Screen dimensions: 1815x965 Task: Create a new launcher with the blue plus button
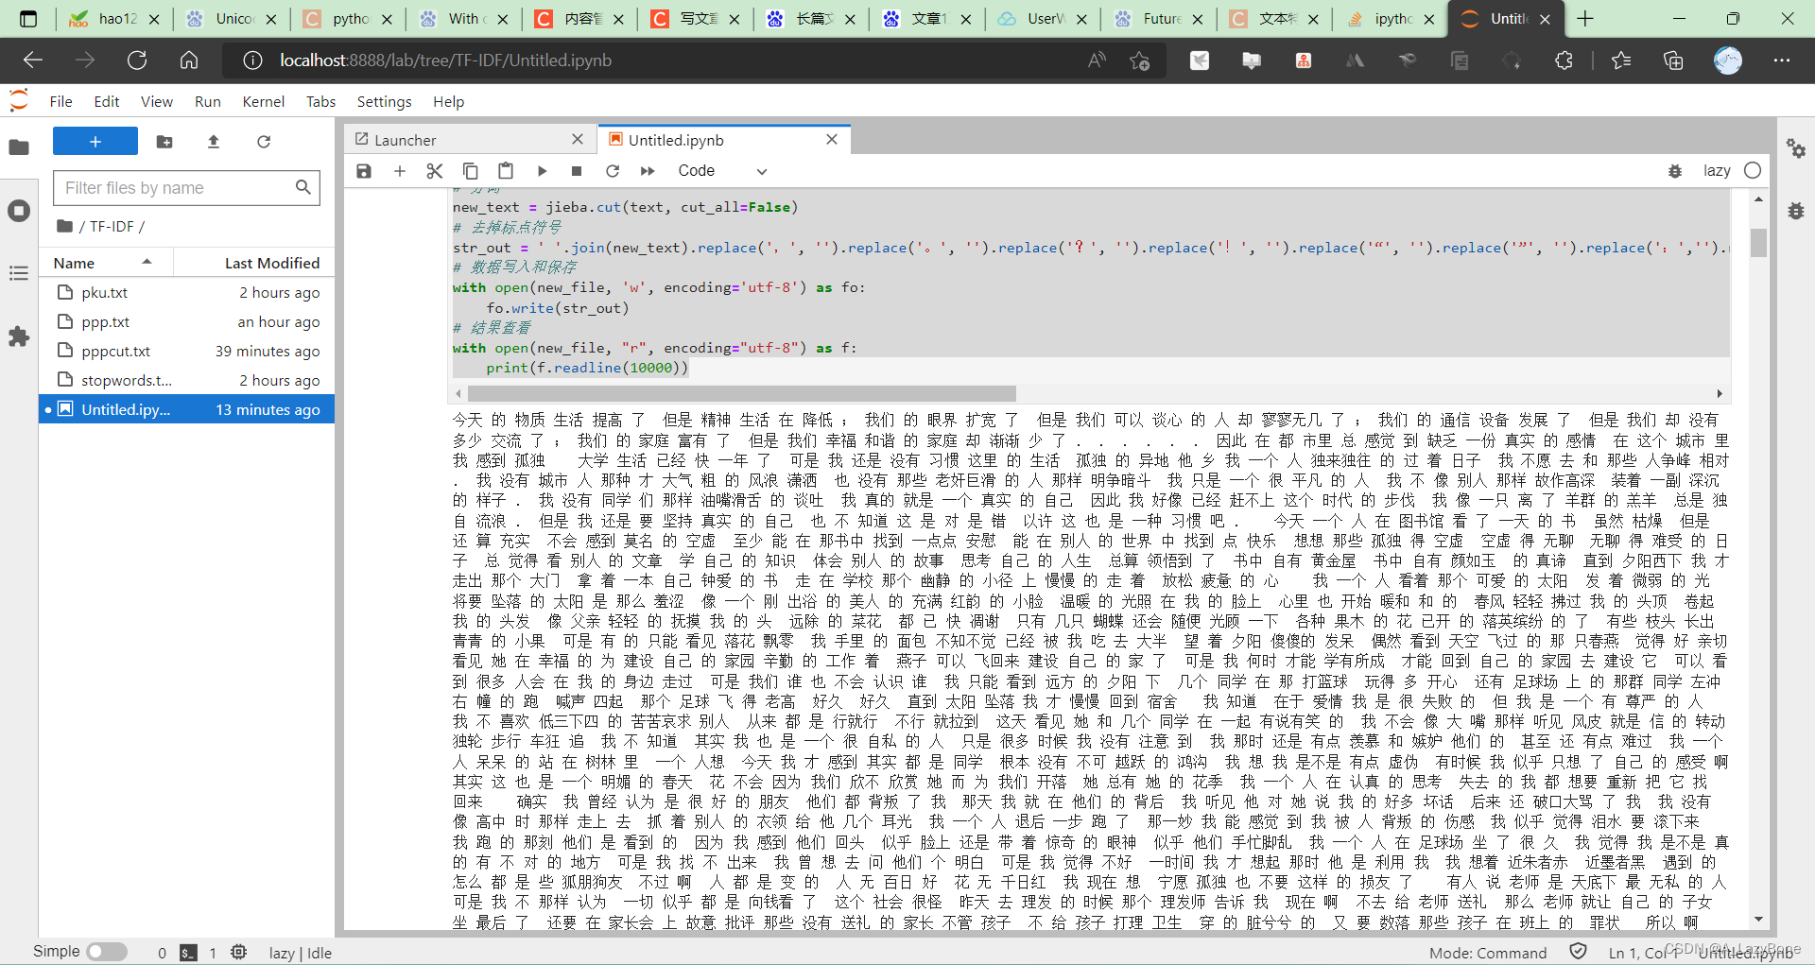point(95,142)
